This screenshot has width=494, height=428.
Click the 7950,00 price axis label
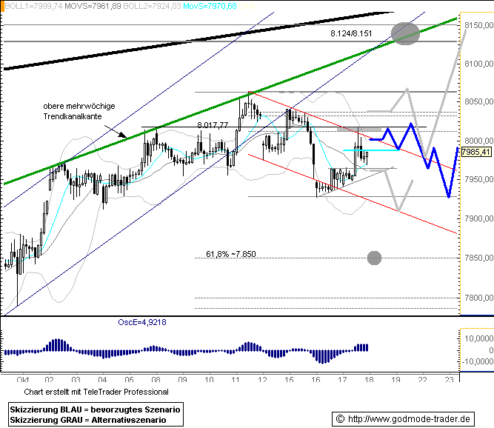click(479, 179)
